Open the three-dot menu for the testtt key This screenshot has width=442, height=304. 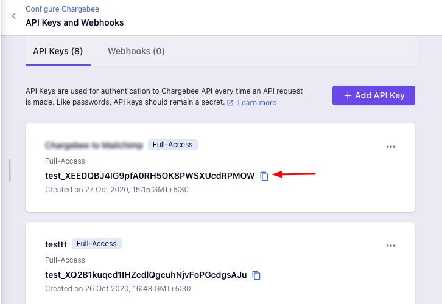[x=391, y=246]
